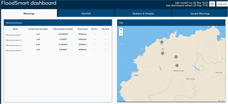Viewport: 228px width, 104px height.
Task: Click the station marker just below Ba
Action: [163, 53]
